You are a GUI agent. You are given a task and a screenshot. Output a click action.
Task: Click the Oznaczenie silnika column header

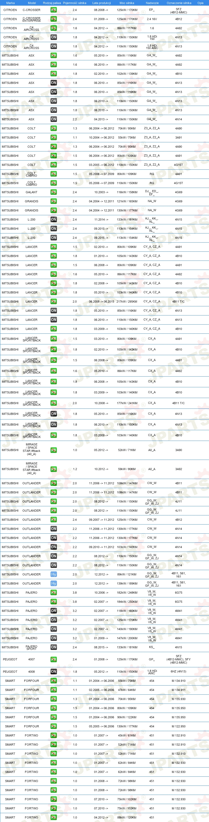179,3
